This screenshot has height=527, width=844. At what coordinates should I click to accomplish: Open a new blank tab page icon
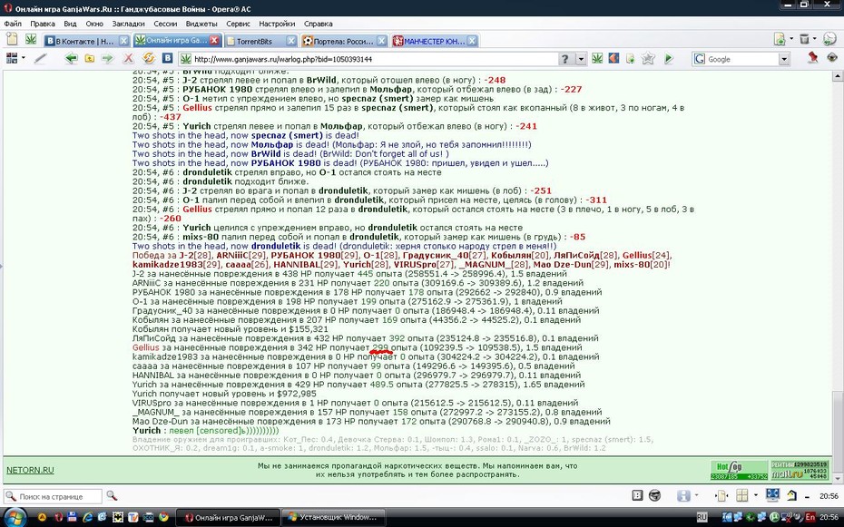point(12,39)
